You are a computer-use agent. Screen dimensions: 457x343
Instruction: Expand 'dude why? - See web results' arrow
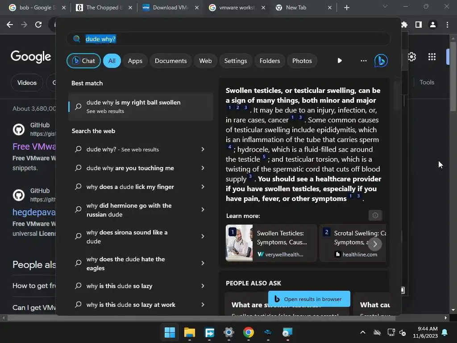click(x=203, y=149)
